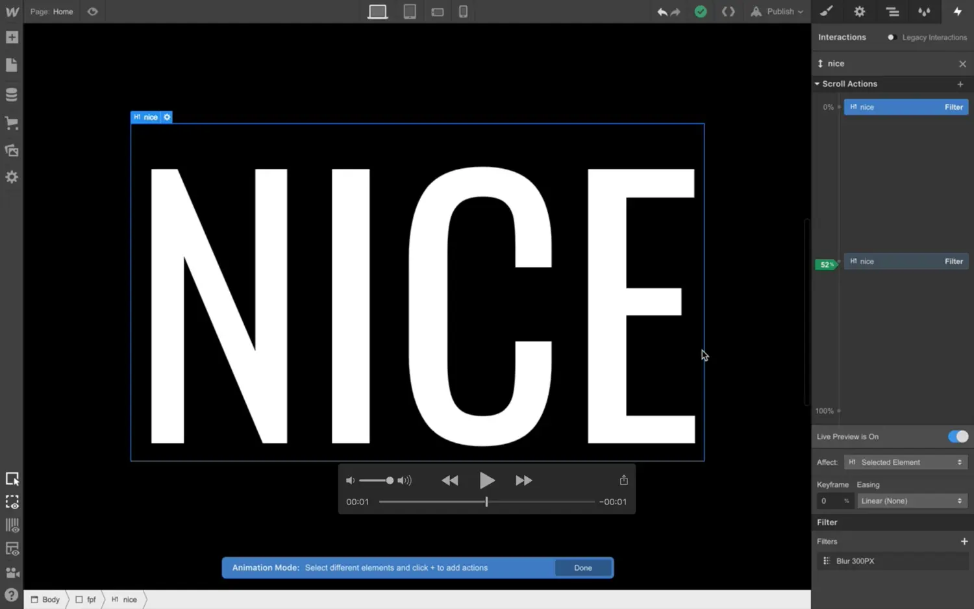
Task: Open the Style Manager drops tab
Action: [x=924, y=12]
